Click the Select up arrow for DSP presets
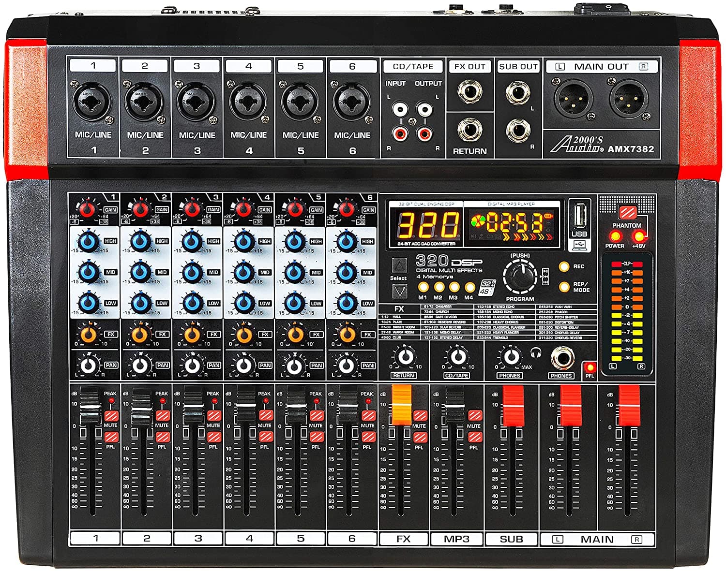This screenshot has width=726, height=571. [x=399, y=266]
